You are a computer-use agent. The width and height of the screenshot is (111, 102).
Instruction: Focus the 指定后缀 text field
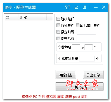(86, 39)
